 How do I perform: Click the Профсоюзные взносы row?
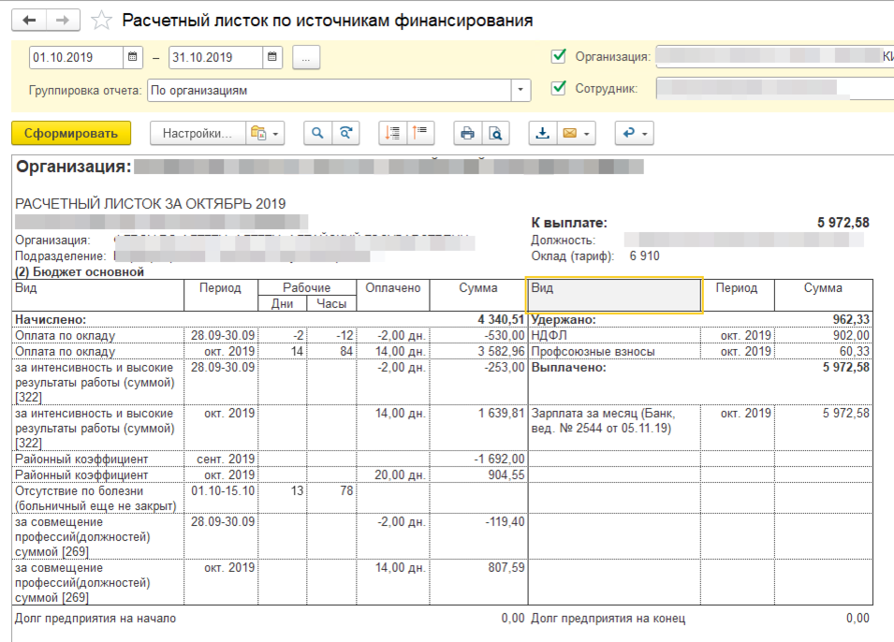pos(593,351)
